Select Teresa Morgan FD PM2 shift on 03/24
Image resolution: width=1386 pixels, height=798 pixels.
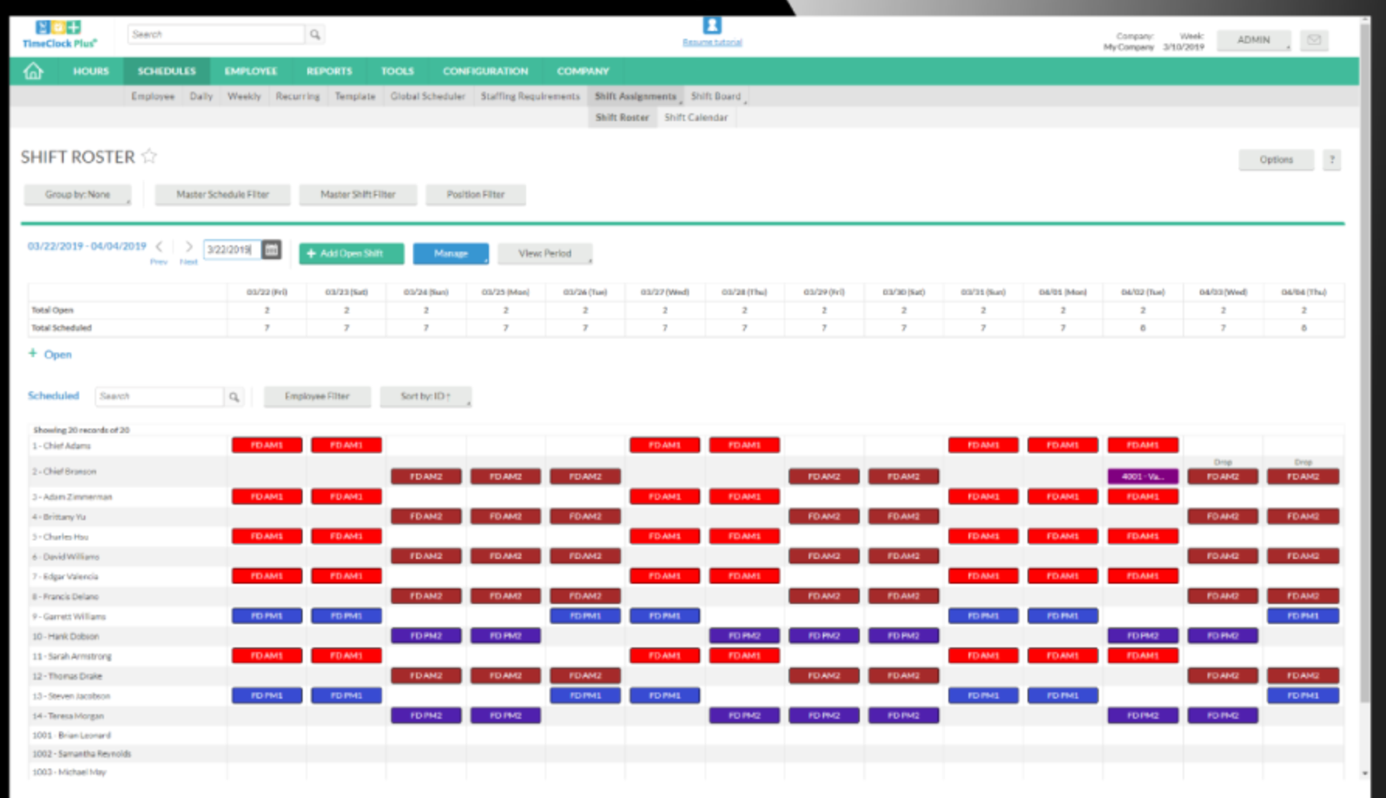(426, 716)
